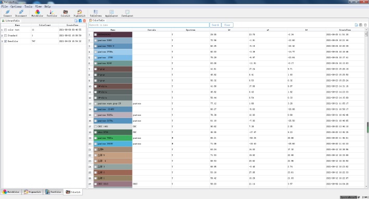Tick the checkbox in bright green row 19
This screenshot has width=369, height=199.
[x=95, y=138]
